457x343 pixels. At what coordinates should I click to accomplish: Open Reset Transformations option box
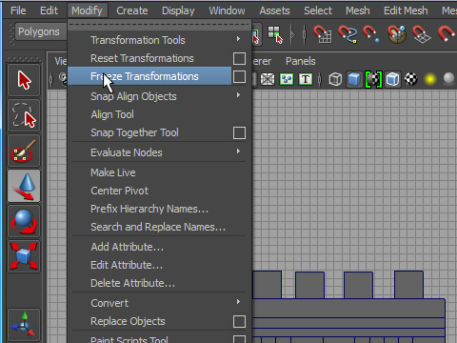point(239,58)
